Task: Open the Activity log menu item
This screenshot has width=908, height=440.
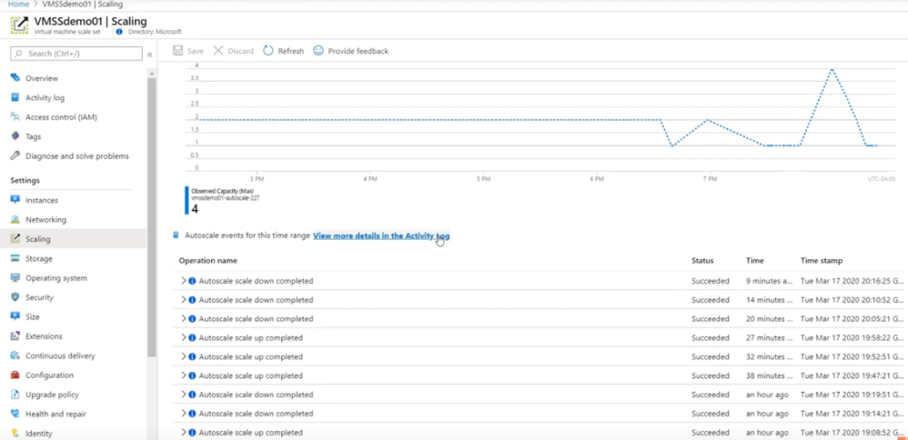Action: click(45, 98)
